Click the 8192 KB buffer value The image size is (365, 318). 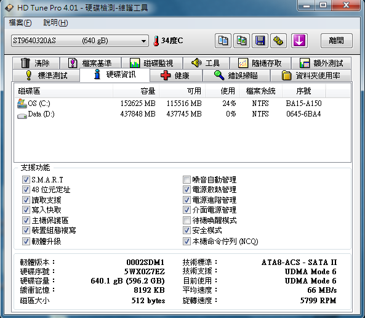click(149, 290)
